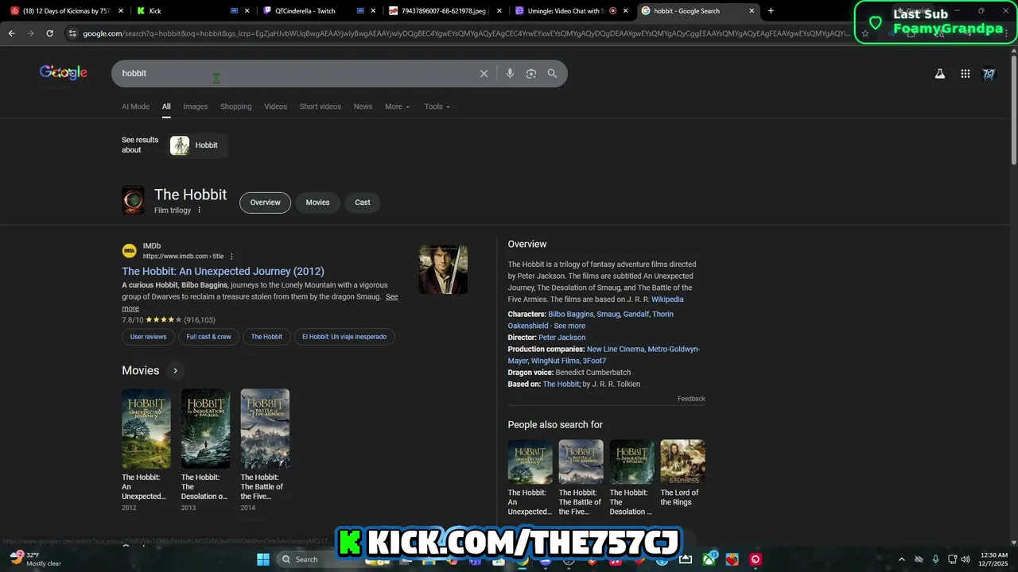This screenshot has height=572, width=1018.
Task: Expand the Movies section arrow
Action: pos(175,370)
